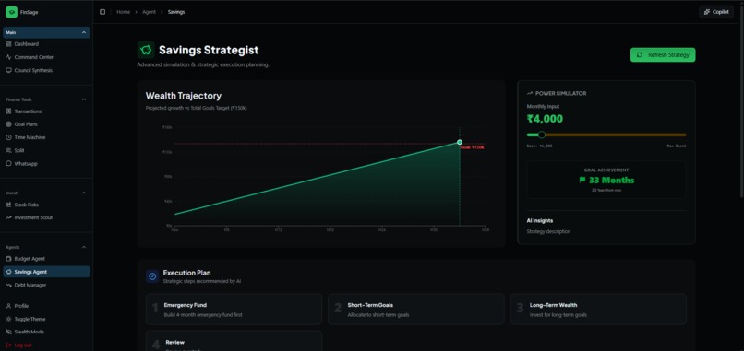Click the ₹4,000 monthly input value
The height and width of the screenshot is (351, 744).
(545, 119)
